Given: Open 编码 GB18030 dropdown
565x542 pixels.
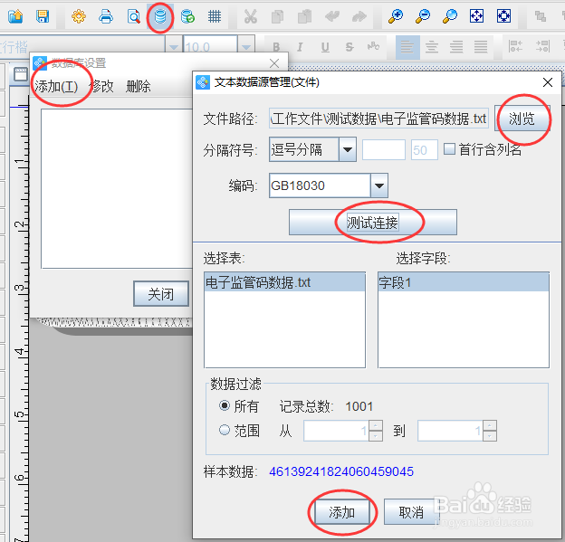Looking at the screenshot, I should click(379, 185).
